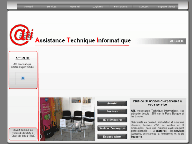Click ATI Informatique Centre Expert Codial text
Screen dimensions: 192x144
pyautogui.click(x=23, y=65)
